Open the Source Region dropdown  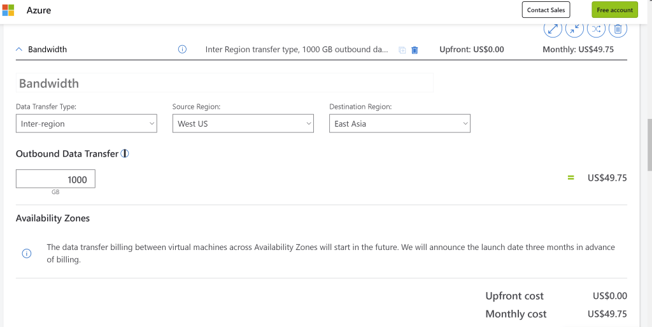click(243, 123)
